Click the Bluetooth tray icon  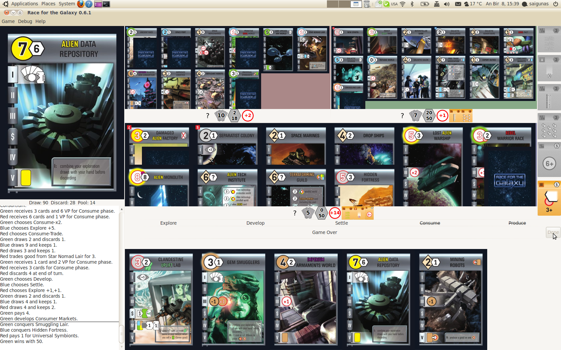412,4
